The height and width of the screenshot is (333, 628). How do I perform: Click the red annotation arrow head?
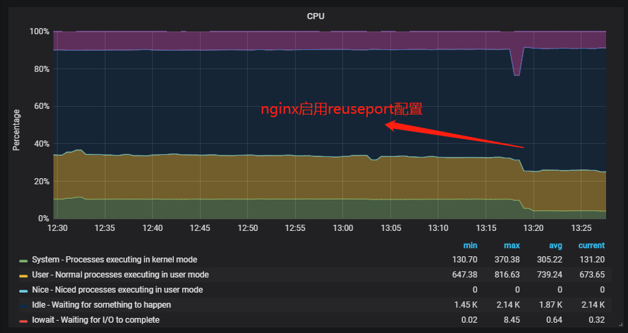[x=390, y=125]
